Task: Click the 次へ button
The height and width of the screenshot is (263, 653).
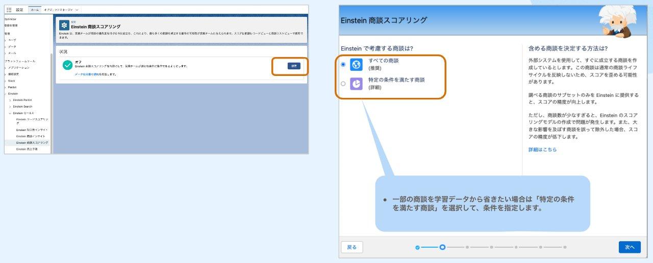Action: point(630,247)
